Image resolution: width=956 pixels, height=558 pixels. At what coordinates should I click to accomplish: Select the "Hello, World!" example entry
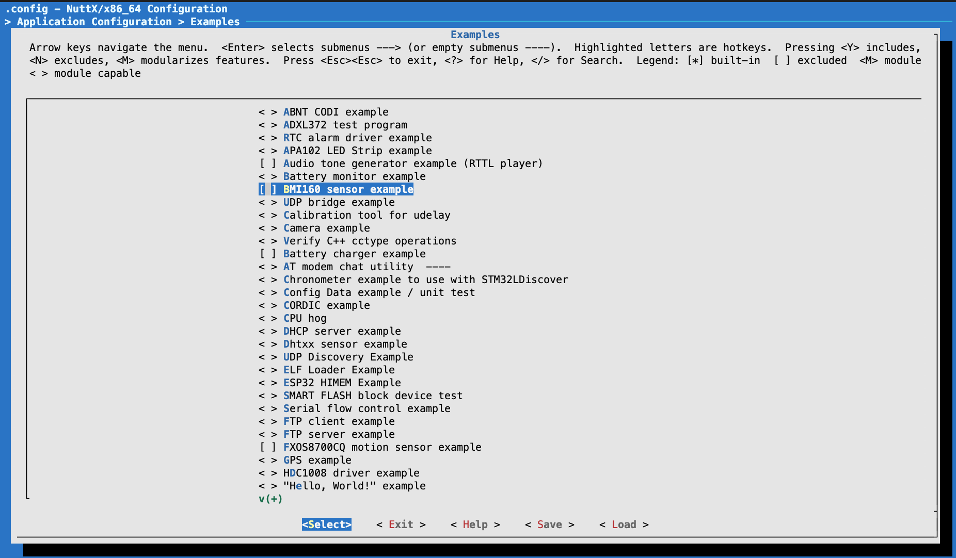[x=354, y=486]
